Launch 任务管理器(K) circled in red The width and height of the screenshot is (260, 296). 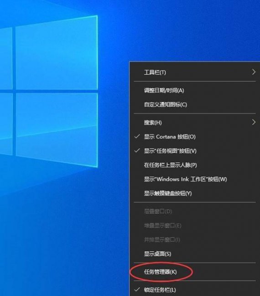click(x=161, y=272)
